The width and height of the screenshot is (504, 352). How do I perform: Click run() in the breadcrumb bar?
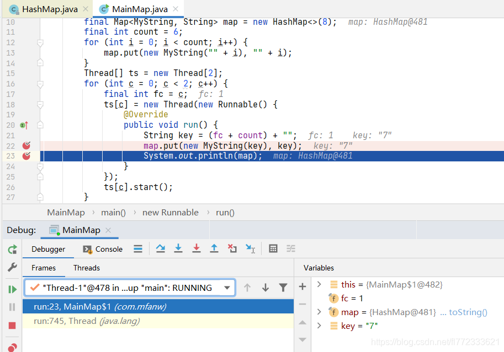[225, 213]
